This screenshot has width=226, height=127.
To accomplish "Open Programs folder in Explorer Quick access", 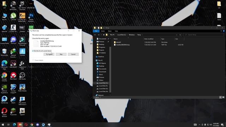I will 102,47.
